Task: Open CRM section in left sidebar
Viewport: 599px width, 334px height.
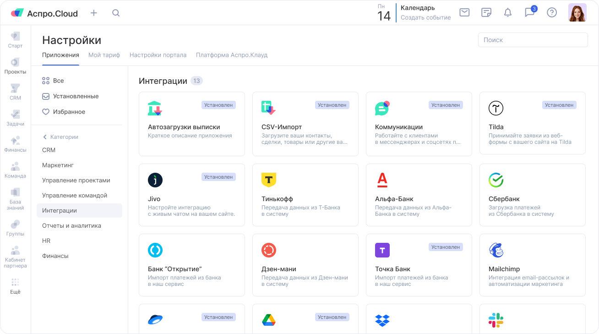Action: pos(15,92)
